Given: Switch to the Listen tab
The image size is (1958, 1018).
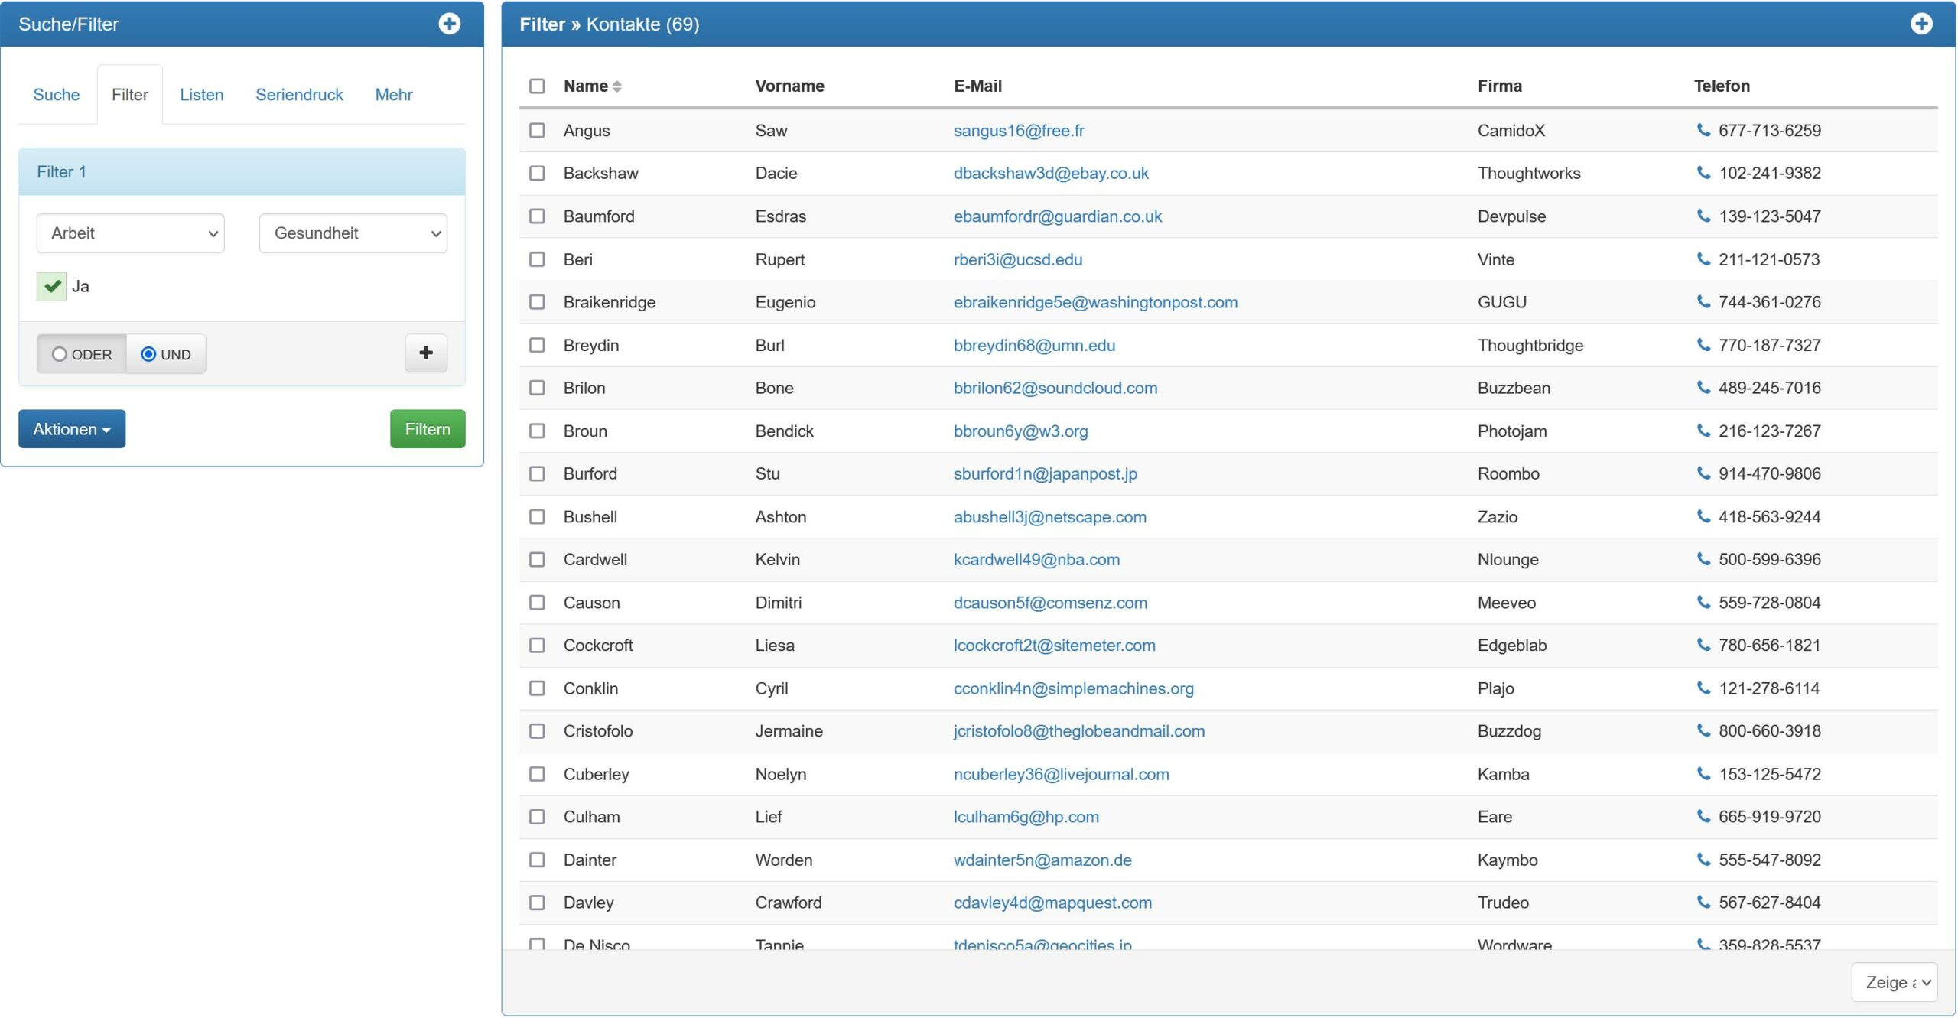Looking at the screenshot, I should coord(202,95).
